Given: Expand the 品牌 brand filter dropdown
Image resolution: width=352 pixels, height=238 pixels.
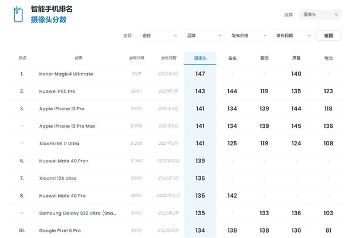Looking at the screenshot, I should 204,36.
